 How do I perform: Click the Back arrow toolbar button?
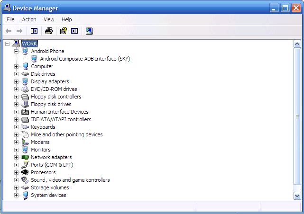(x=9, y=31)
